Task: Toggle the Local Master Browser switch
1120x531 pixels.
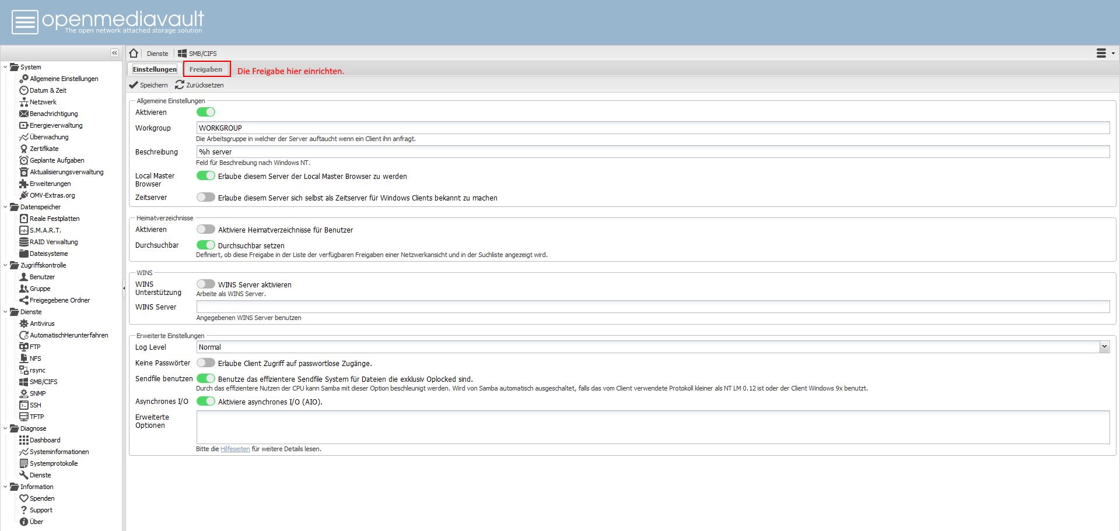Action: pos(206,175)
